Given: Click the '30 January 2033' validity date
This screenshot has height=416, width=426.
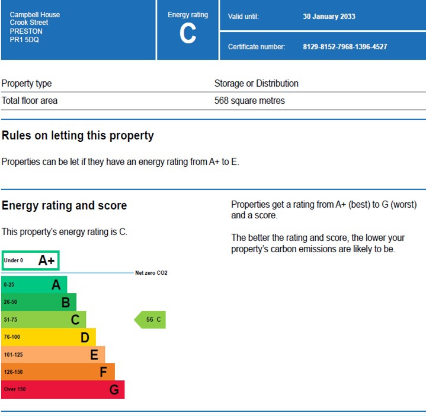Looking at the screenshot, I should [329, 17].
